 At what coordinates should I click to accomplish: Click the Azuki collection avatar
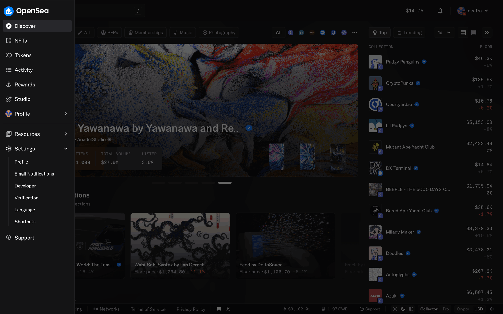[x=375, y=296]
